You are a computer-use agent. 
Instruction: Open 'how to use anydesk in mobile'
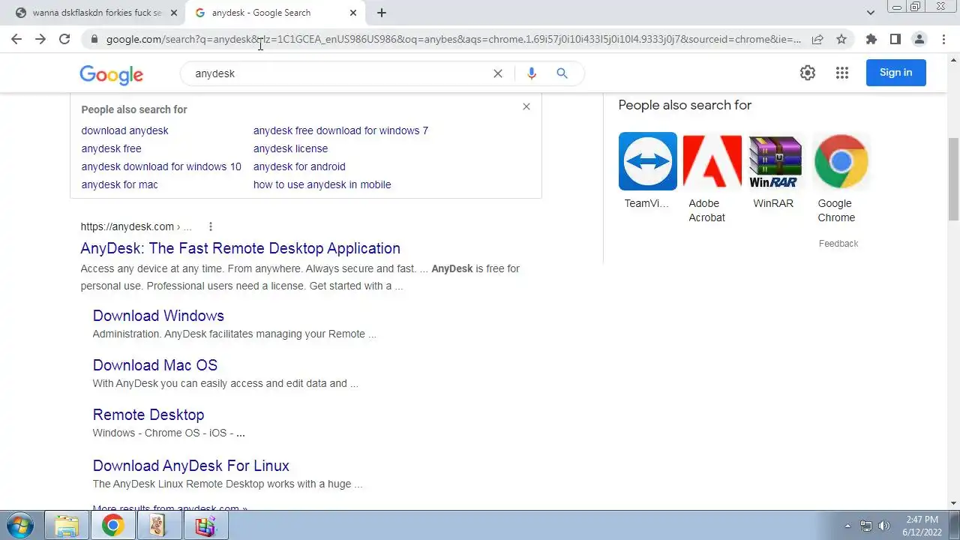322,184
